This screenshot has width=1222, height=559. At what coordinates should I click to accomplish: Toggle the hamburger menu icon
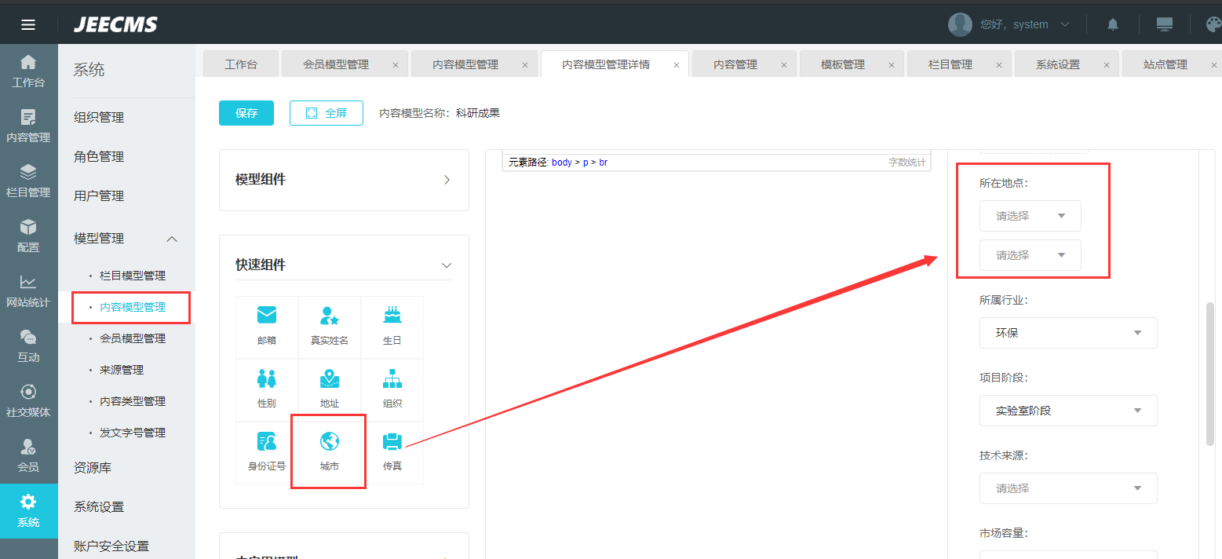click(28, 24)
